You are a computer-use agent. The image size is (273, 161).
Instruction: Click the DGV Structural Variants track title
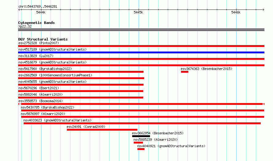pos(43,39)
